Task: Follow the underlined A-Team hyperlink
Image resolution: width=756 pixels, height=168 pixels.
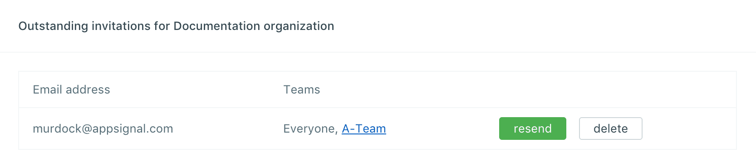Action: point(364,129)
